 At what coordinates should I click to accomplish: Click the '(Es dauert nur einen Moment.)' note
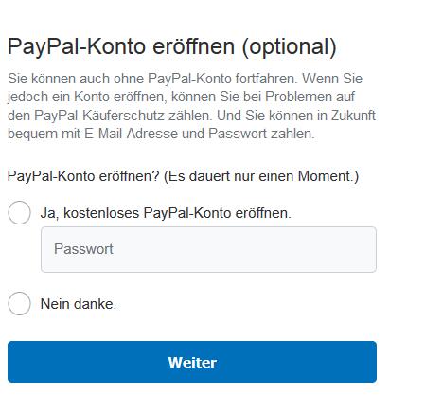(261, 176)
